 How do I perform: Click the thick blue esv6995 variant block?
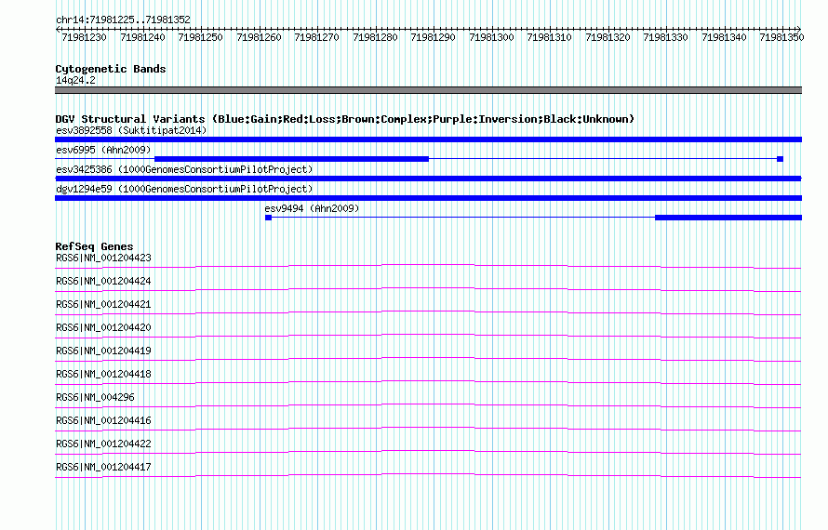tap(291, 159)
